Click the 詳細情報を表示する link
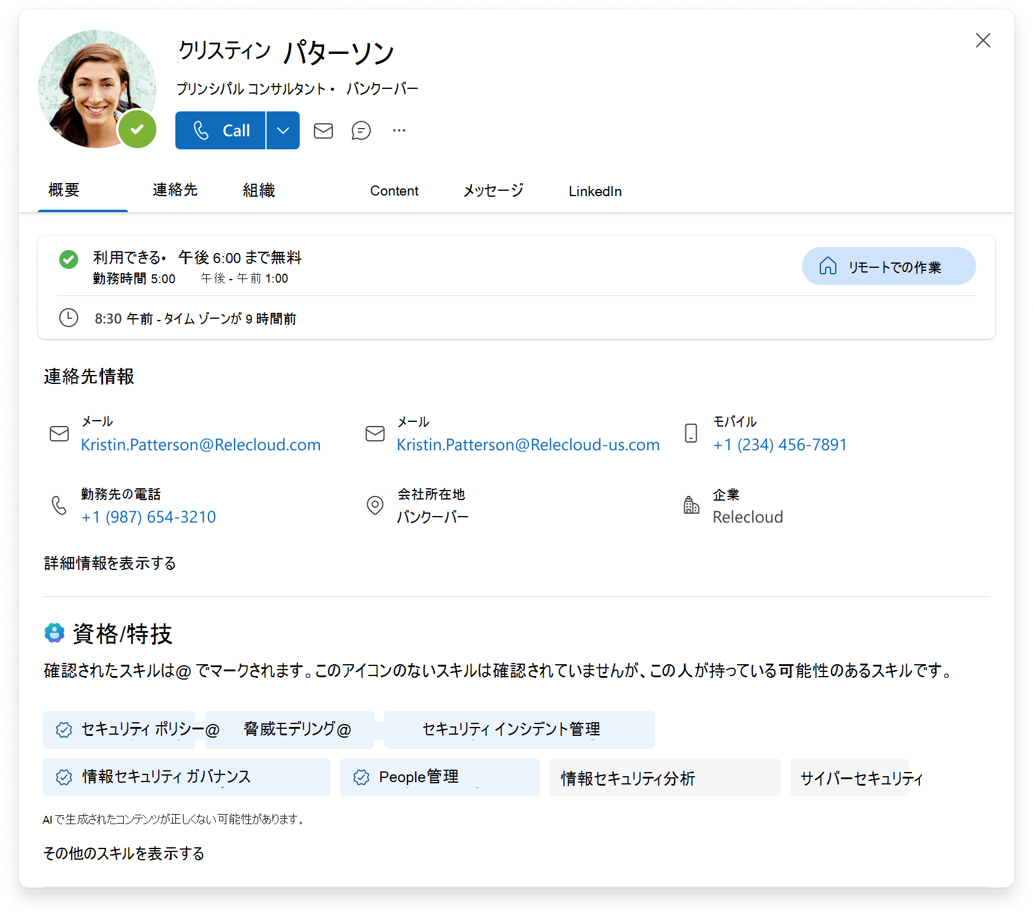Viewport: 1033px width, 916px height. [x=110, y=563]
